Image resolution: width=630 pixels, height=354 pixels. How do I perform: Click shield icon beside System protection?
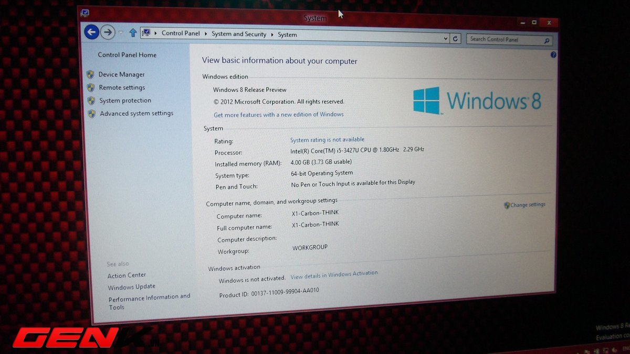91,101
